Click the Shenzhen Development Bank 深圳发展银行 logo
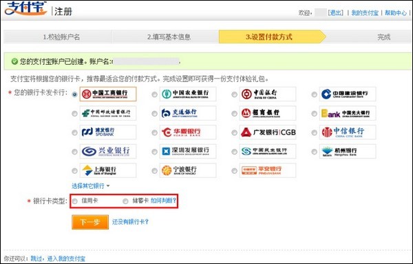The height and width of the screenshot is (264, 413). click(x=188, y=151)
